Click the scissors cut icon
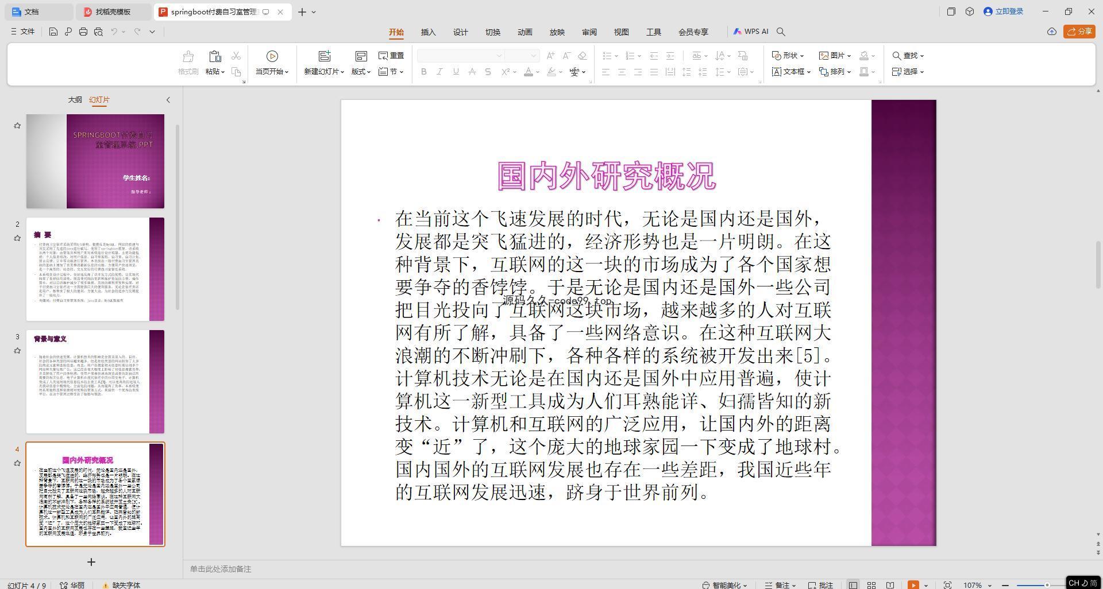1103x589 pixels. click(x=236, y=56)
